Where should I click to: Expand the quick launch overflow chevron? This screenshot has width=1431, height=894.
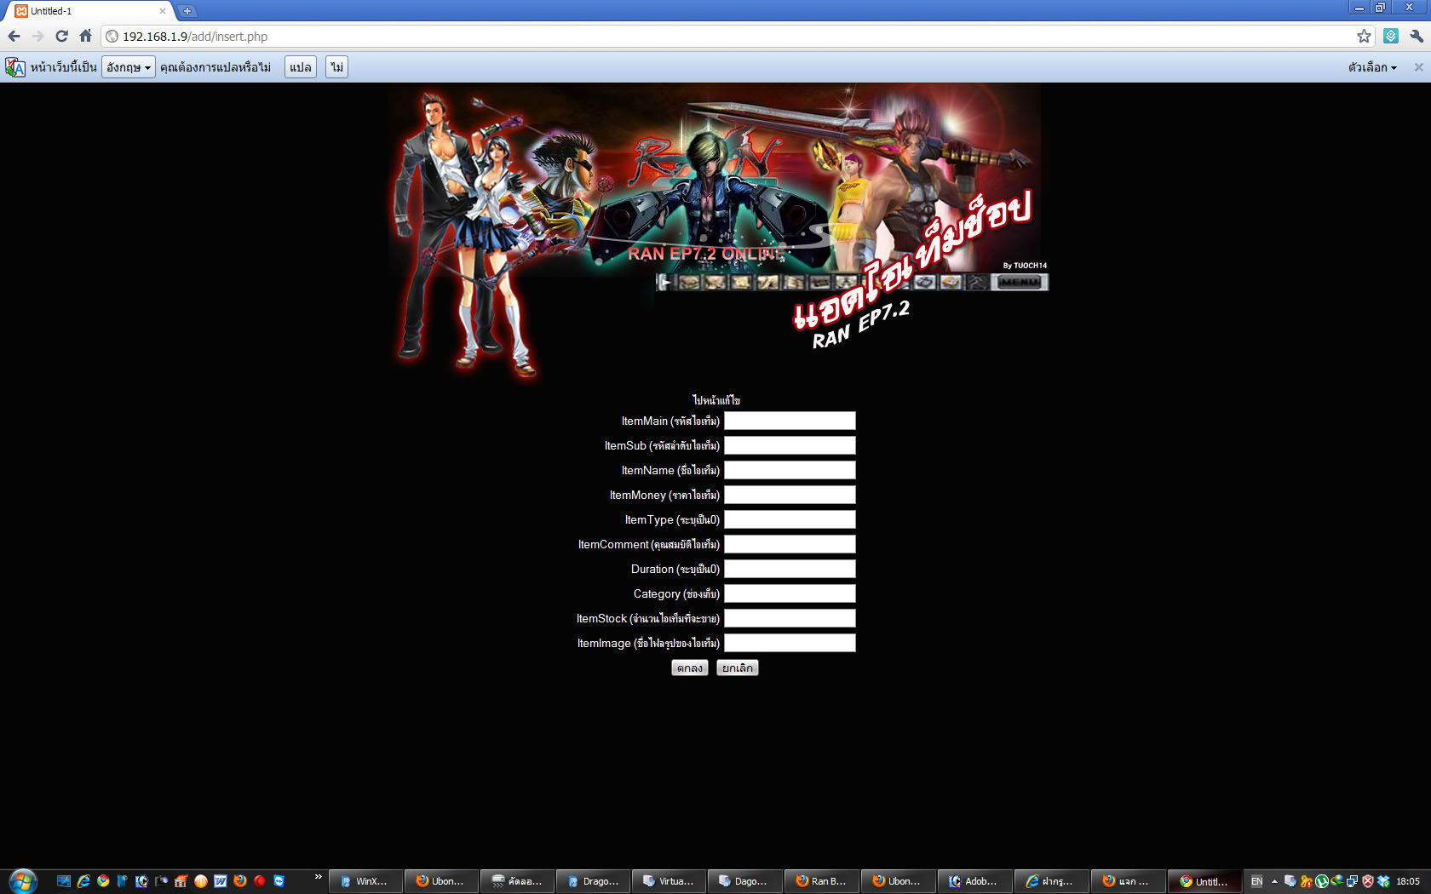click(319, 876)
